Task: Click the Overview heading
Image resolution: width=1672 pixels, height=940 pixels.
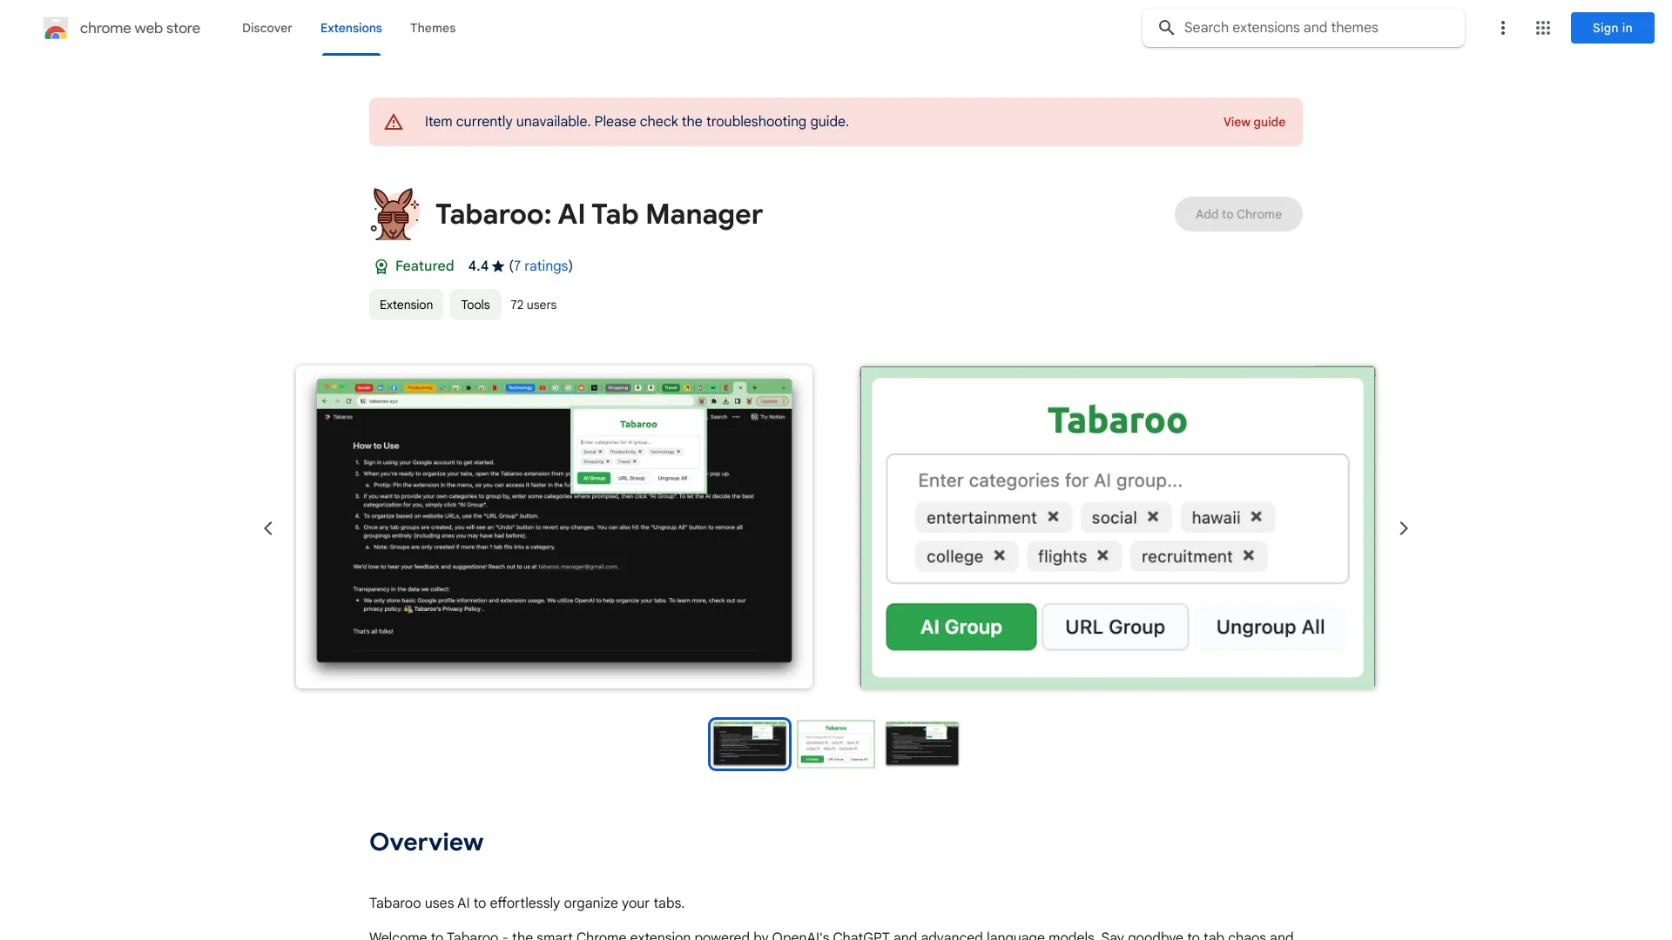Action: click(x=426, y=842)
